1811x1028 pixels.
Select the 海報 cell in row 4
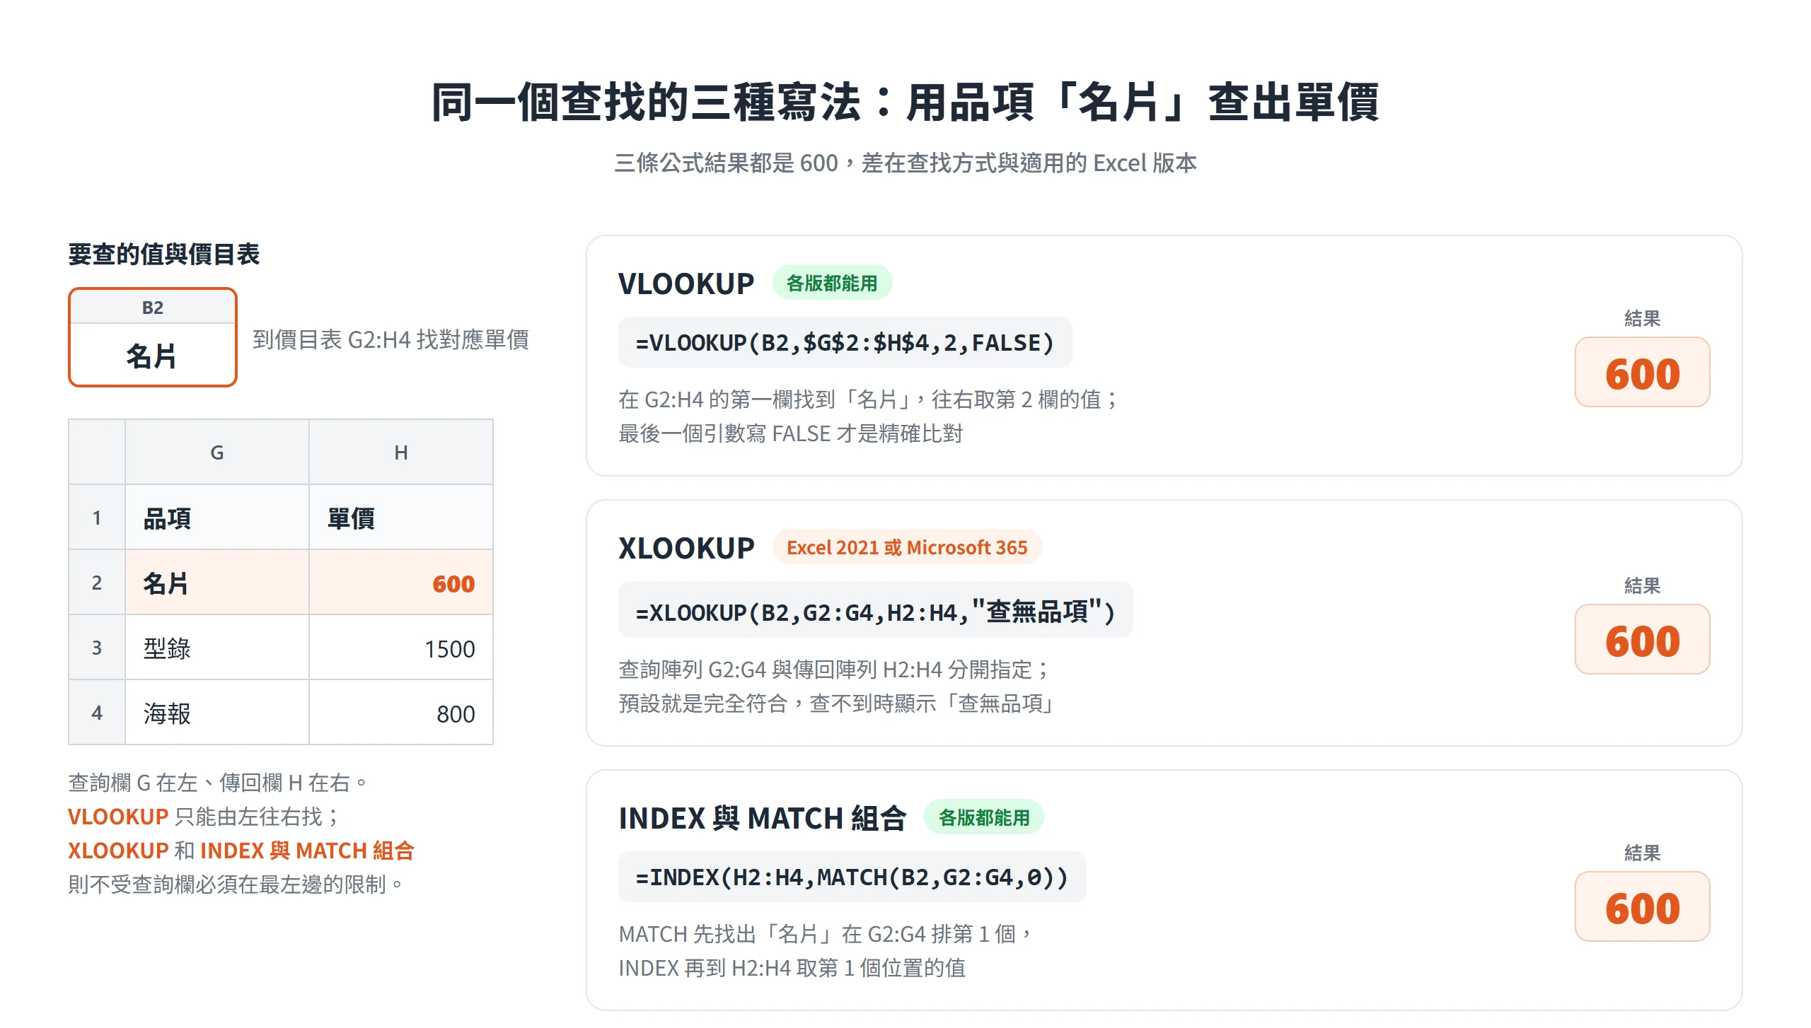pos(217,713)
